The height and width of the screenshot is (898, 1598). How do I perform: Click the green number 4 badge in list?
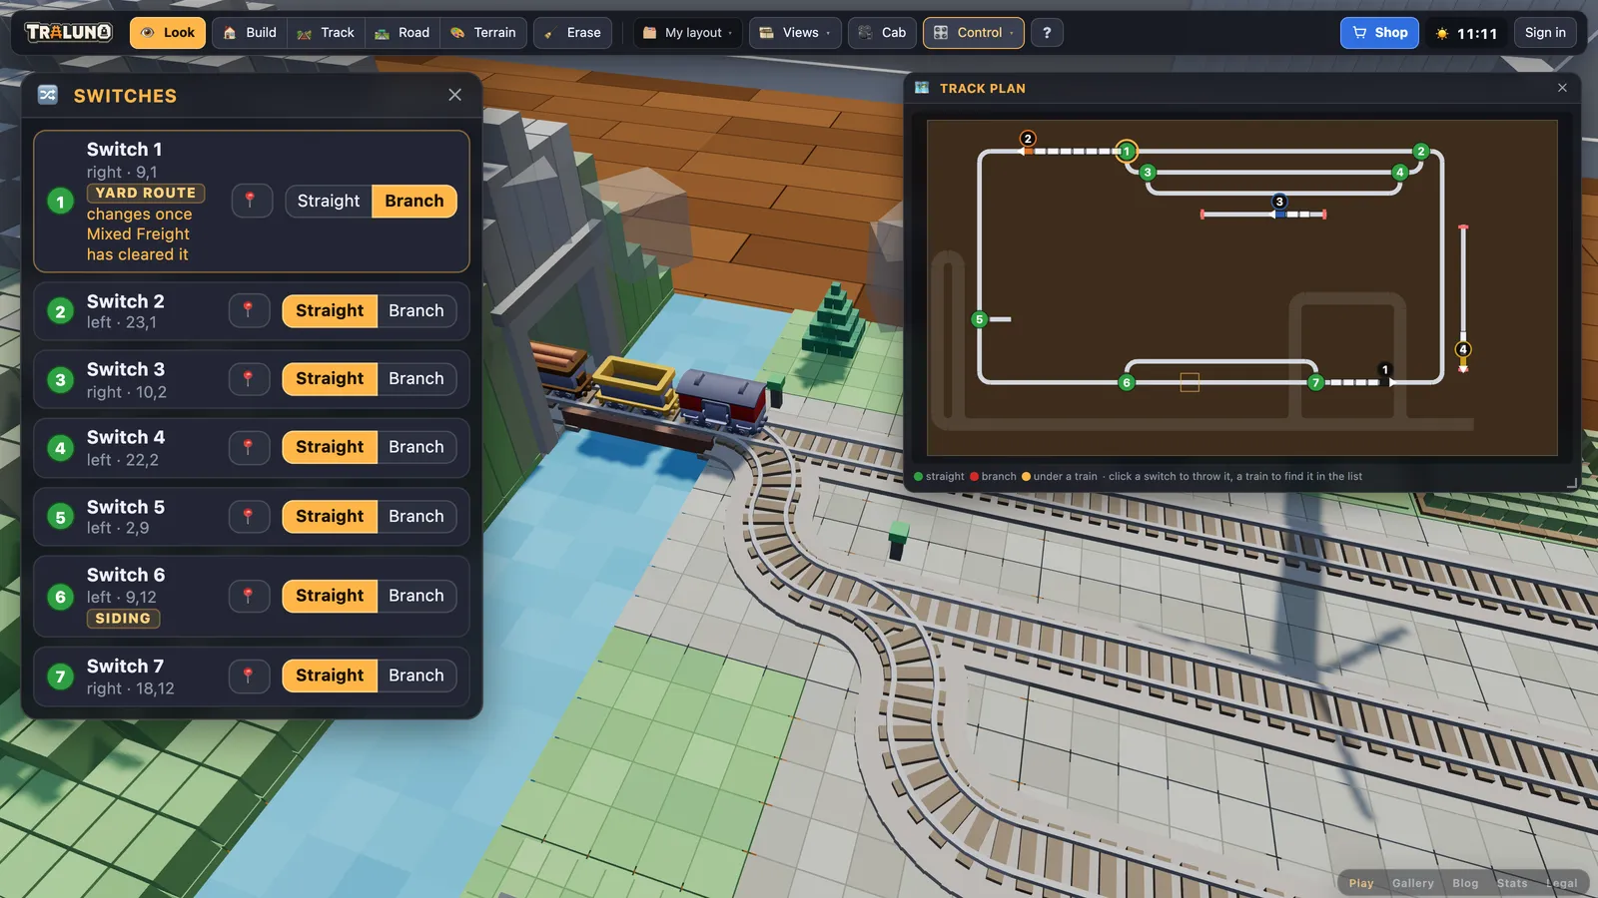pos(61,448)
